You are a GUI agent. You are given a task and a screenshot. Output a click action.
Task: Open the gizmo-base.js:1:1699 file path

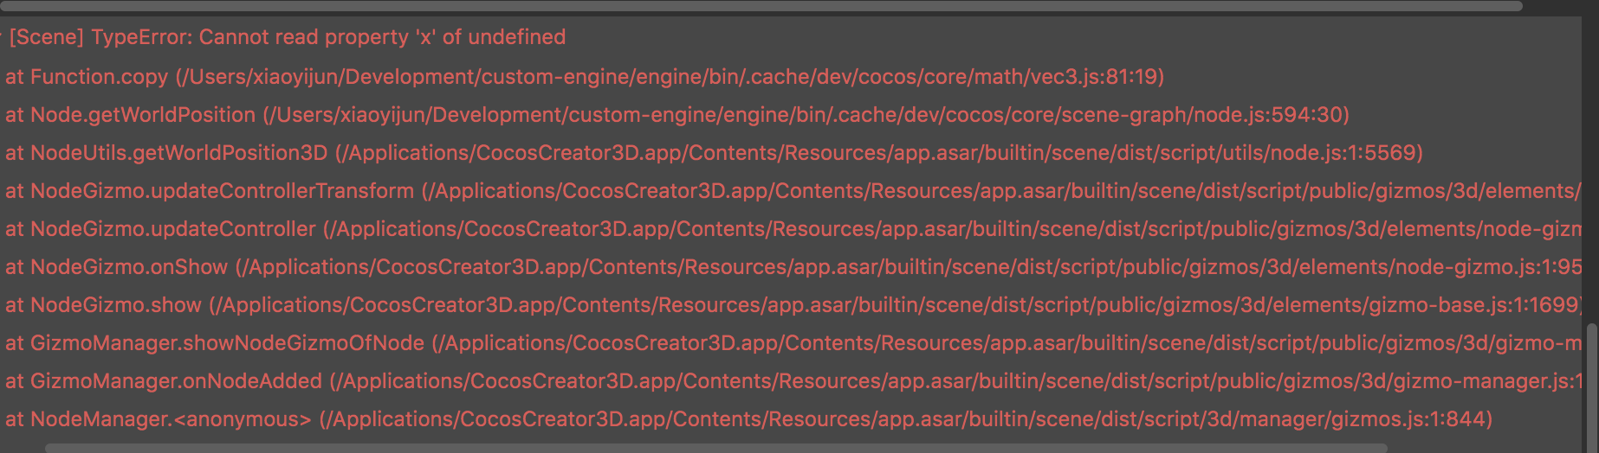(894, 305)
